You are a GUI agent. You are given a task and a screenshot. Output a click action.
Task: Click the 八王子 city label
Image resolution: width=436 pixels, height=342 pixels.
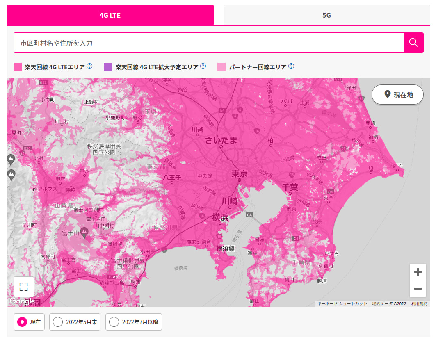coord(172,177)
